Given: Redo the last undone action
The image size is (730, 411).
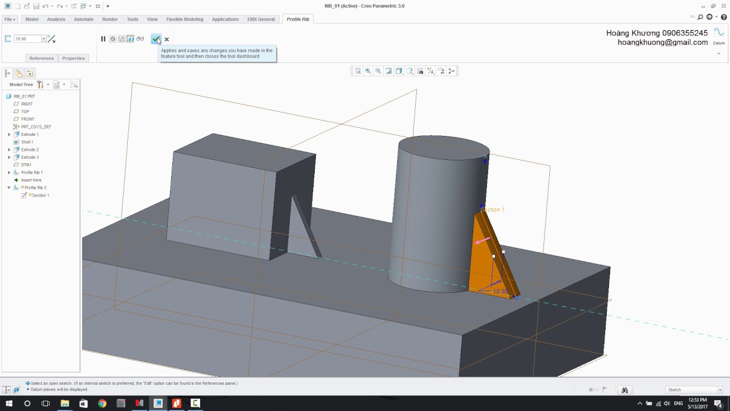Looking at the screenshot, I should tap(60, 6).
